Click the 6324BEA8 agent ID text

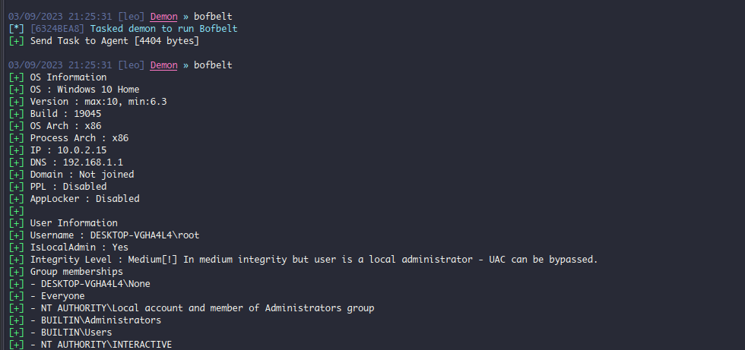[x=58, y=29]
